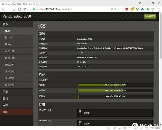Viewport: 162px width, 130px height.
Task: Open 系统日志 in the sidebar
Action: point(16,51)
